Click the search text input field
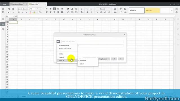Viewport: 180px width, 101px height. tap(92, 42)
